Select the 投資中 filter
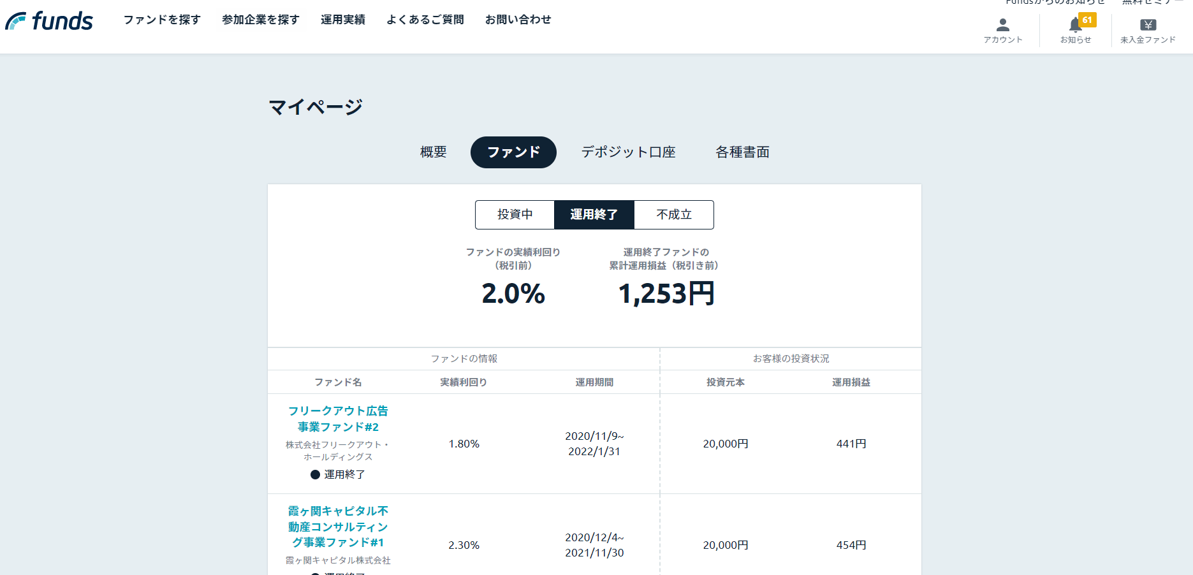The height and width of the screenshot is (575, 1193). 515,215
